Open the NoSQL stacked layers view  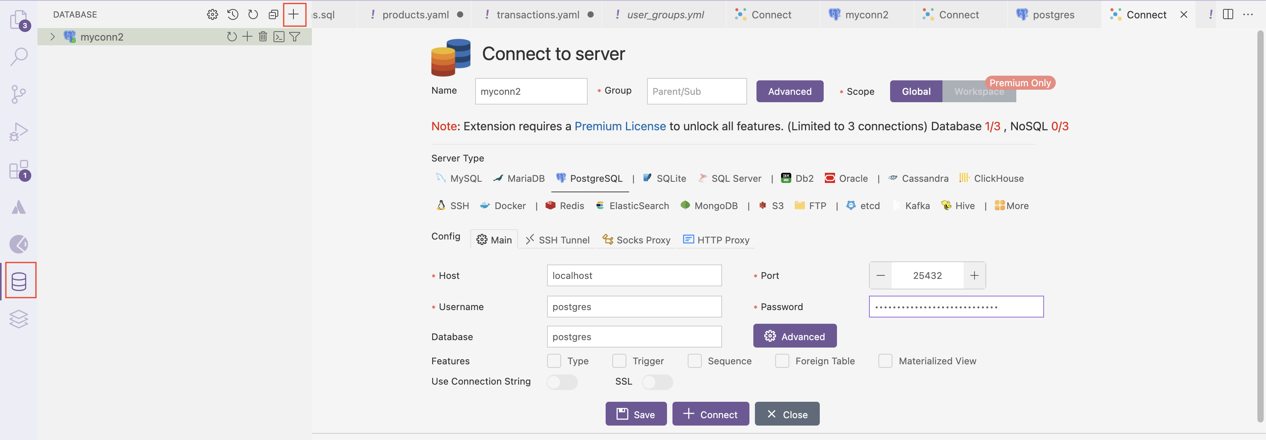pyautogui.click(x=19, y=319)
